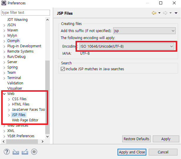Click Apply and Close

[x=132, y=152]
